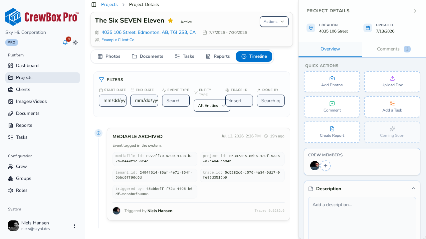426x239 pixels.
Task: Open project address link 4035 106 Street
Action: pyautogui.click(x=148, y=33)
